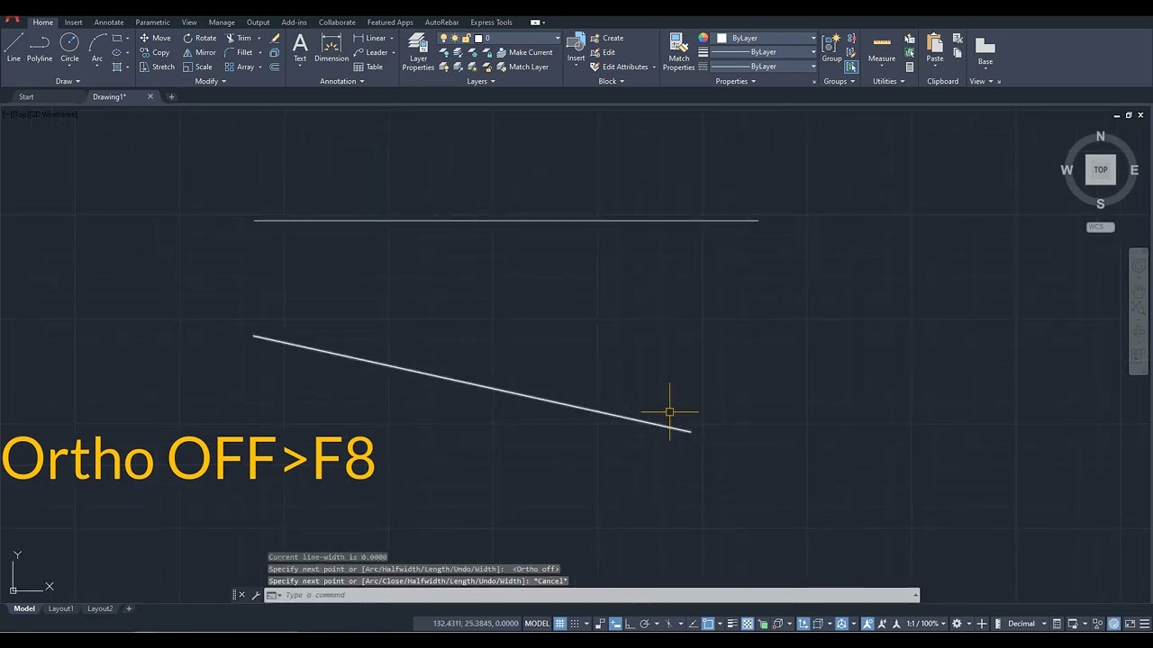Click the Dimension tool
The height and width of the screenshot is (648, 1153).
coord(331,47)
